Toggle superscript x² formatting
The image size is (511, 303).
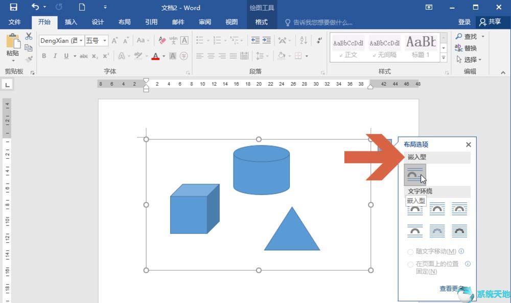click(106, 56)
